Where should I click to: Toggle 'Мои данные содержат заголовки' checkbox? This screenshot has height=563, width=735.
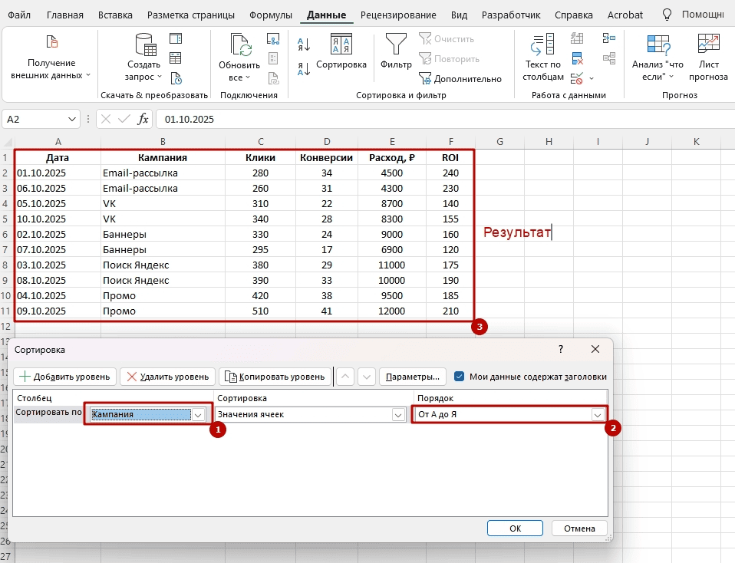point(460,377)
